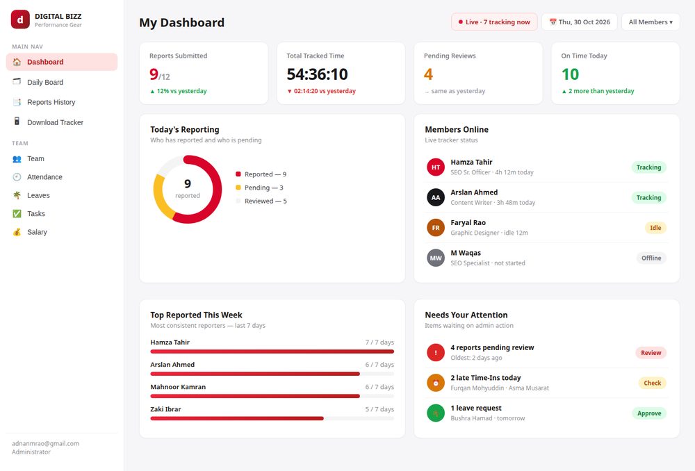Click the "54:36:10" tracked time value
This screenshot has height=471, width=695.
coord(317,74)
